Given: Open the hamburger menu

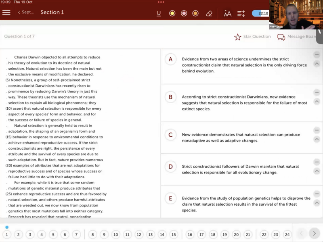Looking at the screenshot, I should [x=6, y=13].
